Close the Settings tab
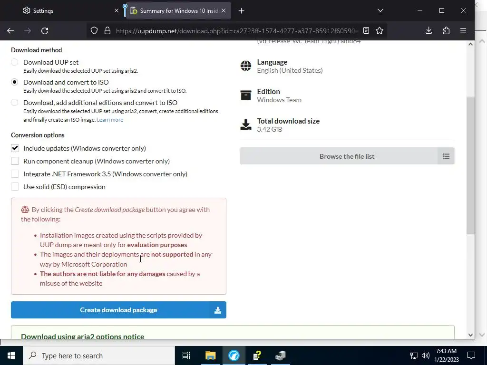487x365 pixels. click(117, 10)
